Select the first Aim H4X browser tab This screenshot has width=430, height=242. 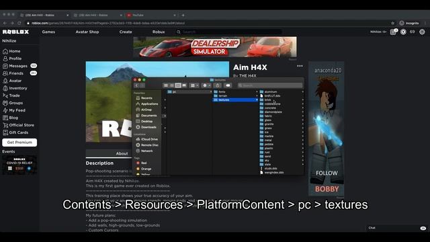point(44,15)
